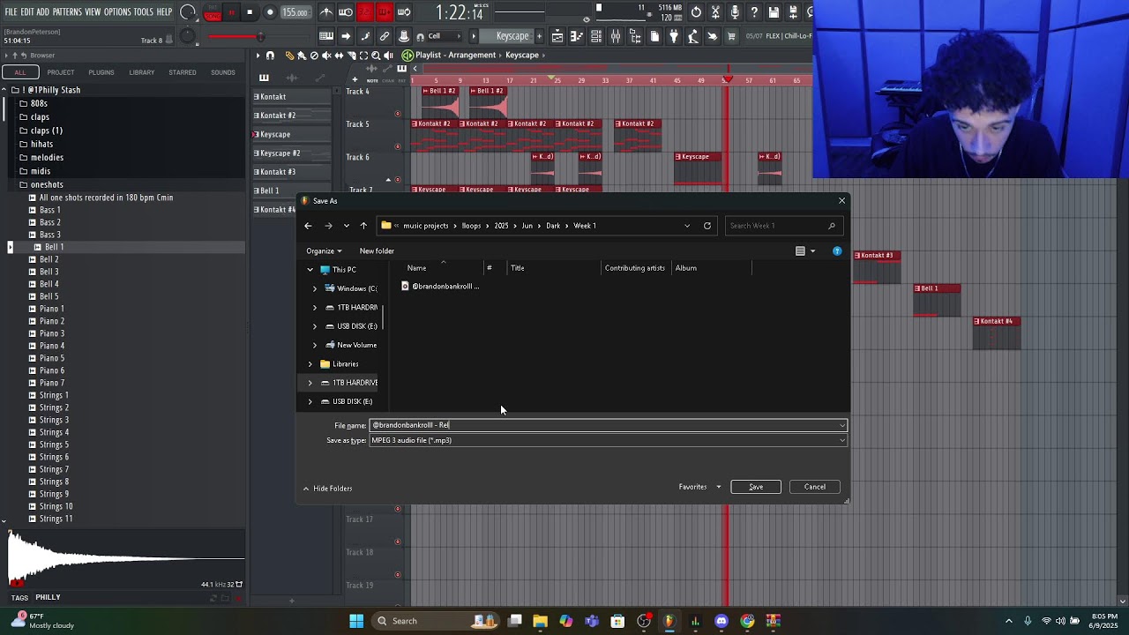Open the Organize dropdown menu
This screenshot has width=1129, height=635.
coord(324,251)
